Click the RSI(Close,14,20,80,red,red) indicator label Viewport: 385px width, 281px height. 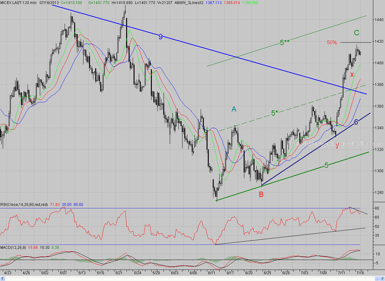[24, 204]
